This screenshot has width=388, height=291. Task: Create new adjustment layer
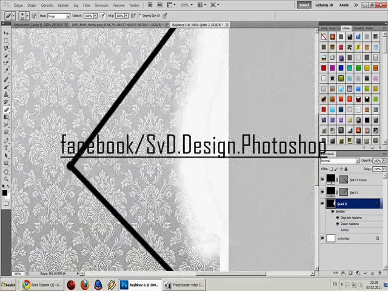click(358, 273)
